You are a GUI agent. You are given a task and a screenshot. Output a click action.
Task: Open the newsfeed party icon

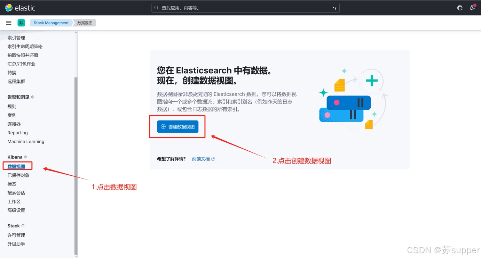coord(472,8)
